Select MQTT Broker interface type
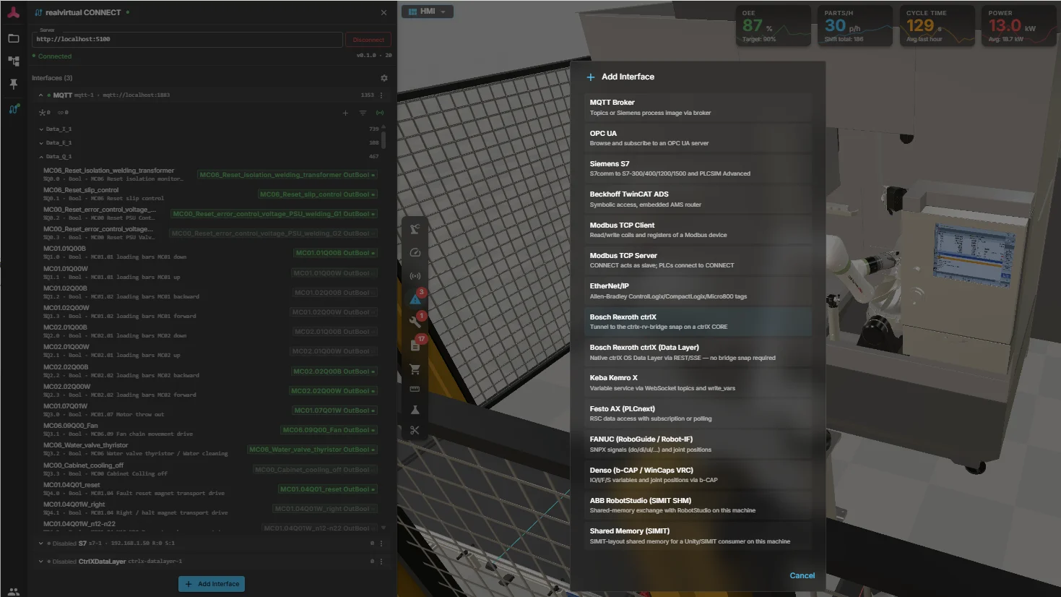1061x597 pixels. point(698,107)
